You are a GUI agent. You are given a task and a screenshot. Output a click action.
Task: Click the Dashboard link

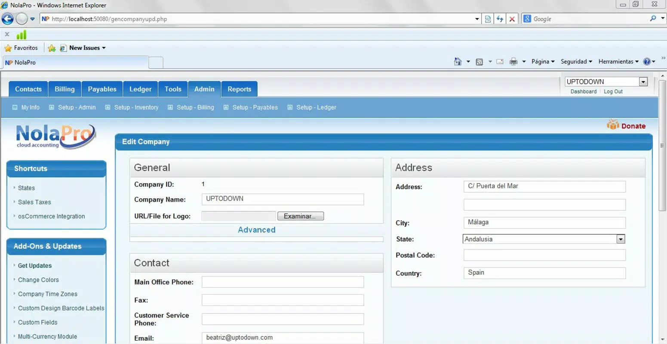(x=583, y=92)
